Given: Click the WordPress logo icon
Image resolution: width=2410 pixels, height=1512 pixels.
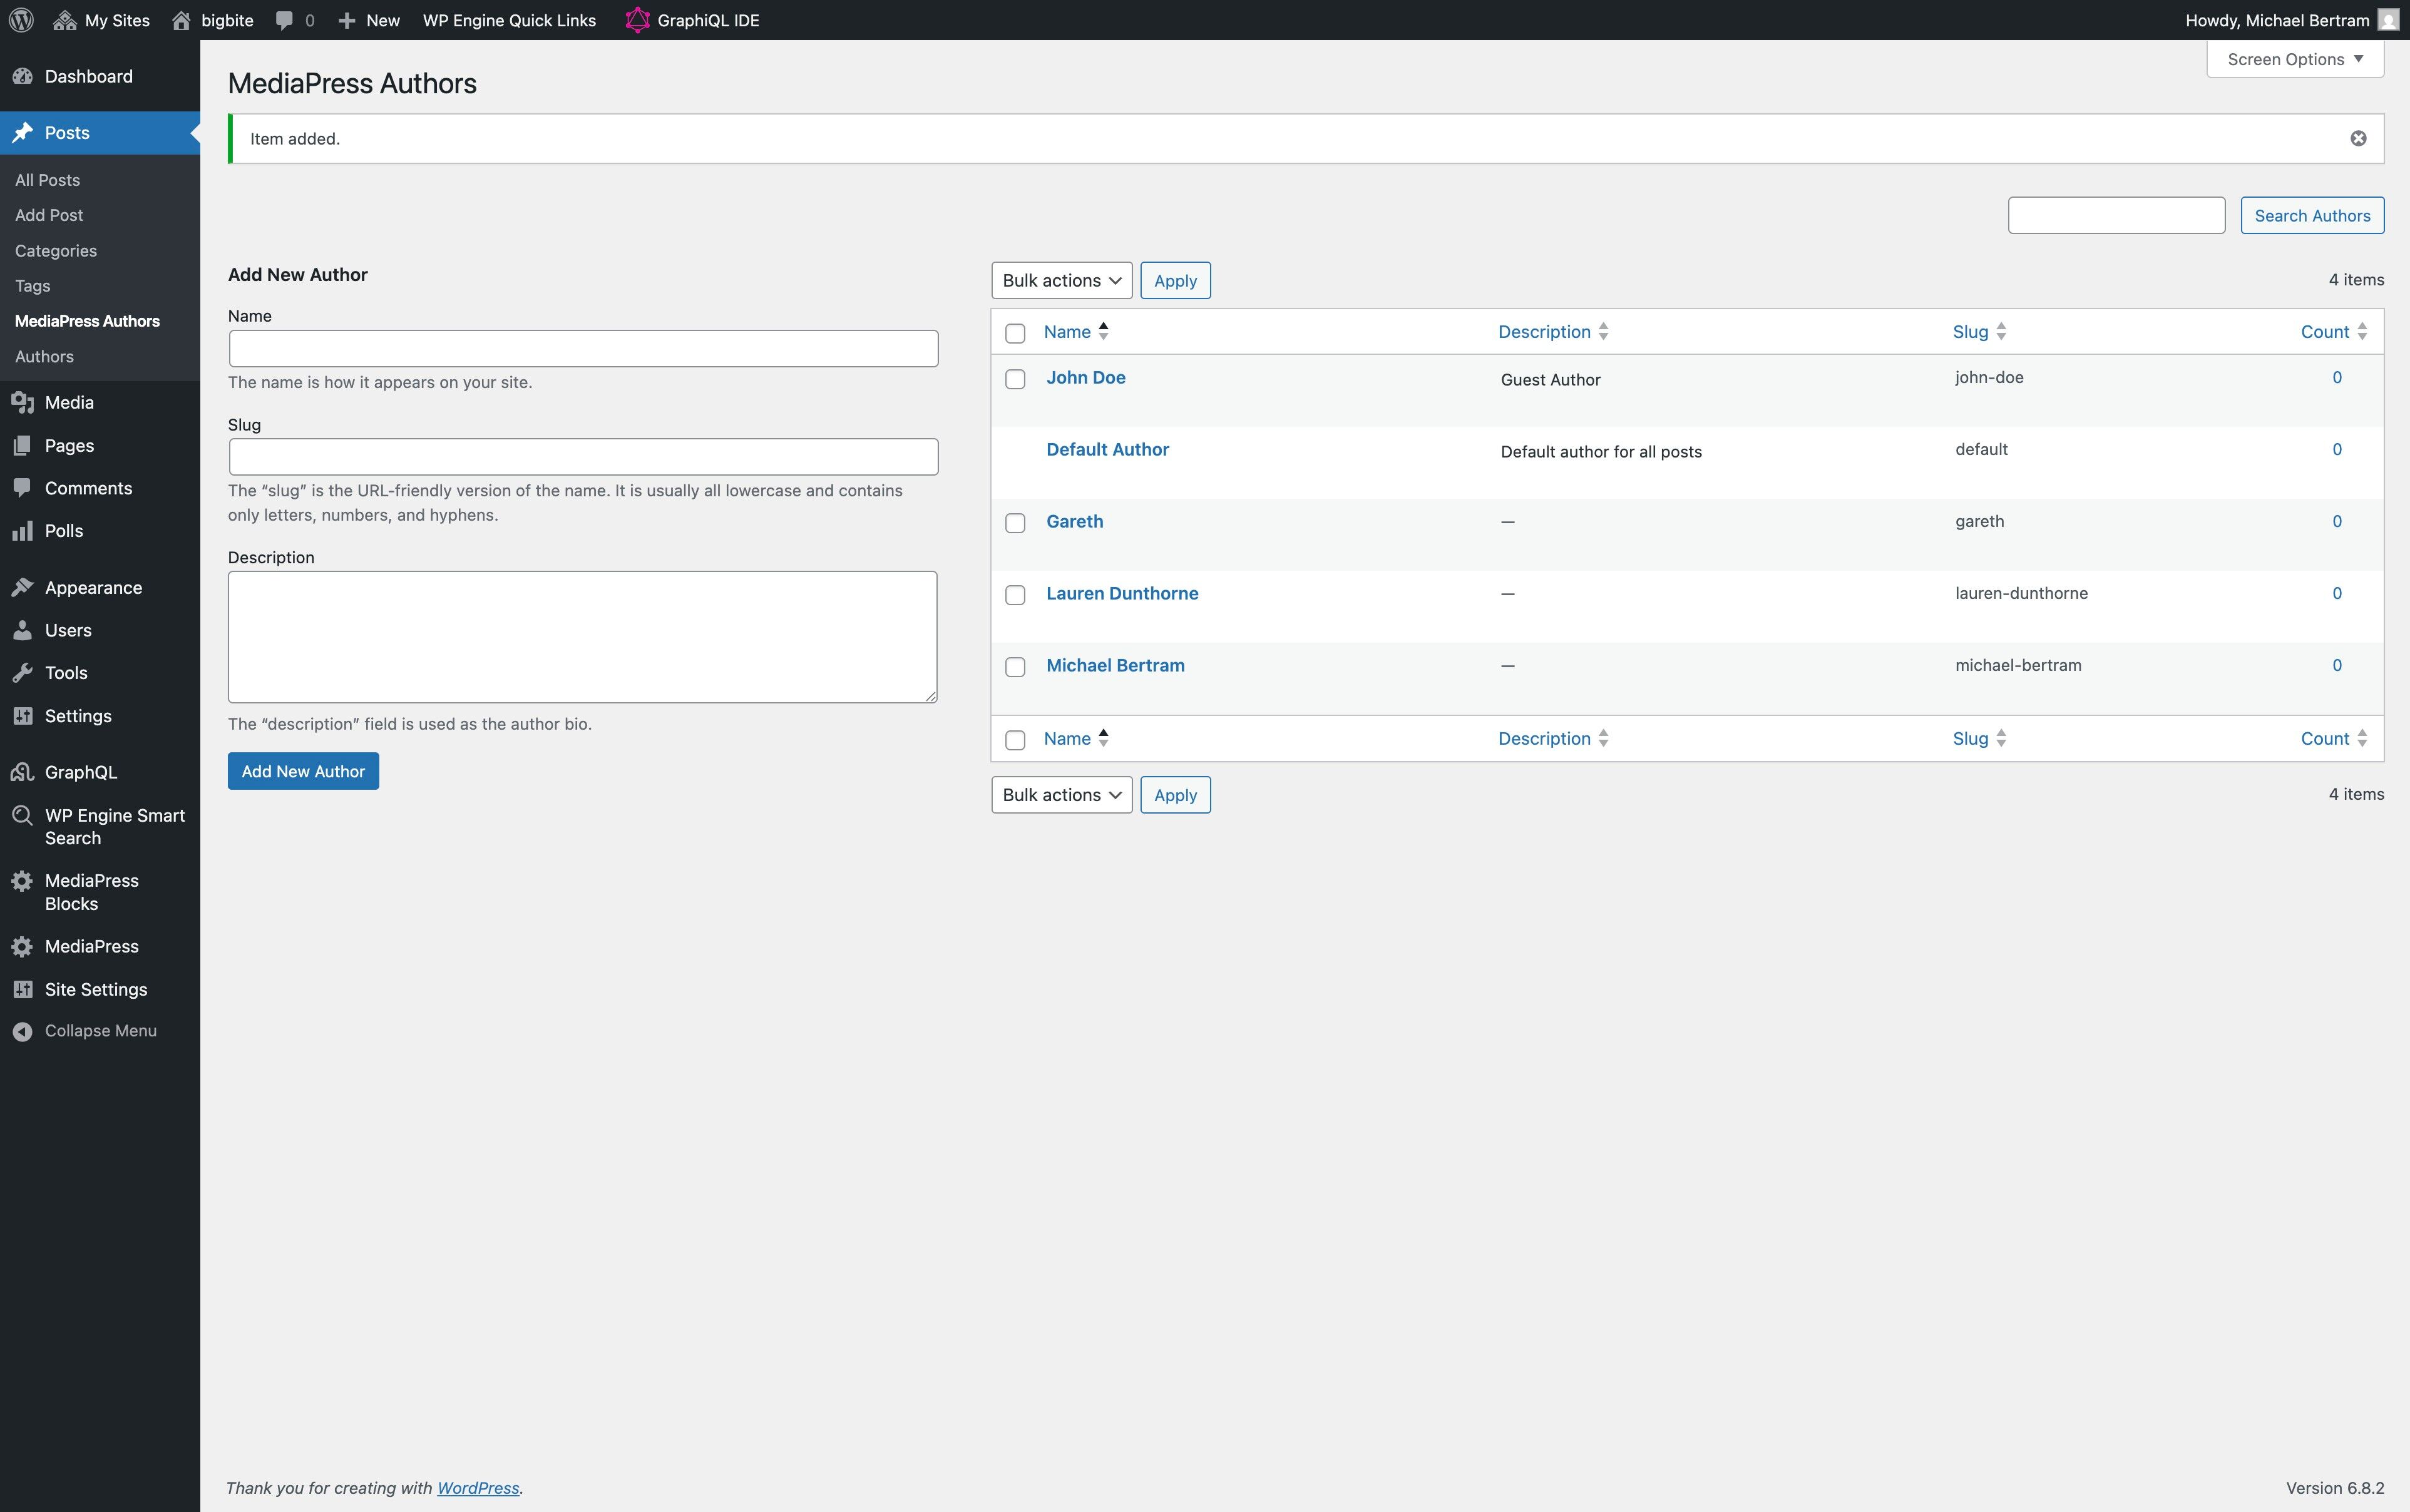Looking at the screenshot, I should 21,20.
